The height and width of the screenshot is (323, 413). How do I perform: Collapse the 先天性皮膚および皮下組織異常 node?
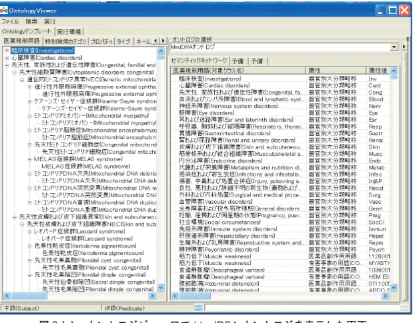[x=15, y=217]
